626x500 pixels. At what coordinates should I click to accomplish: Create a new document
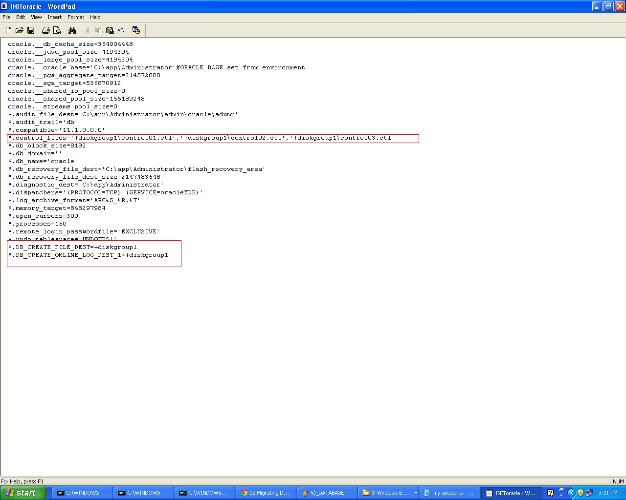8,30
